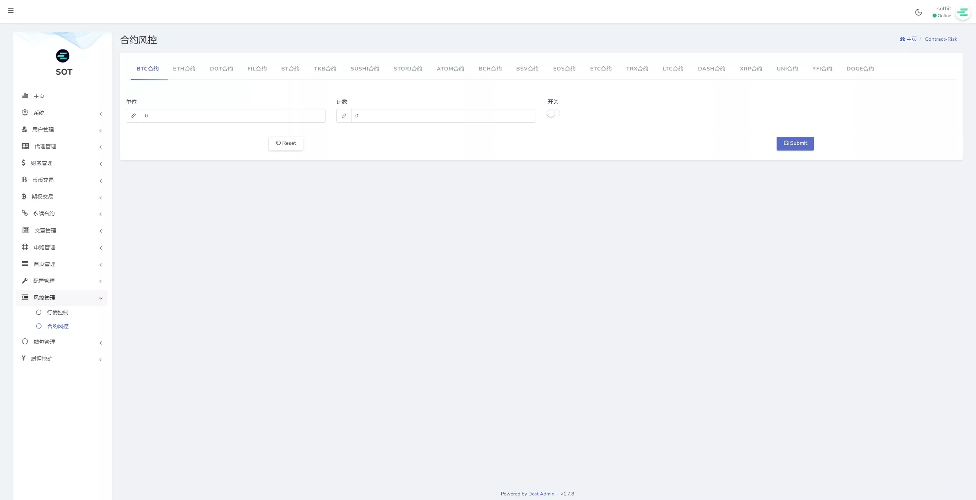Click the hamburger menu icon

[11, 11]
